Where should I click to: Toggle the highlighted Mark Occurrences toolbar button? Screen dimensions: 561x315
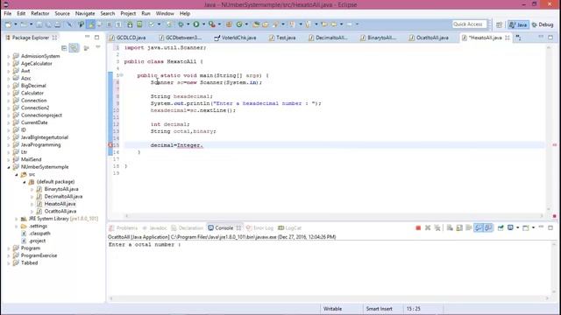pyautogui.click(x=91, y=24)
